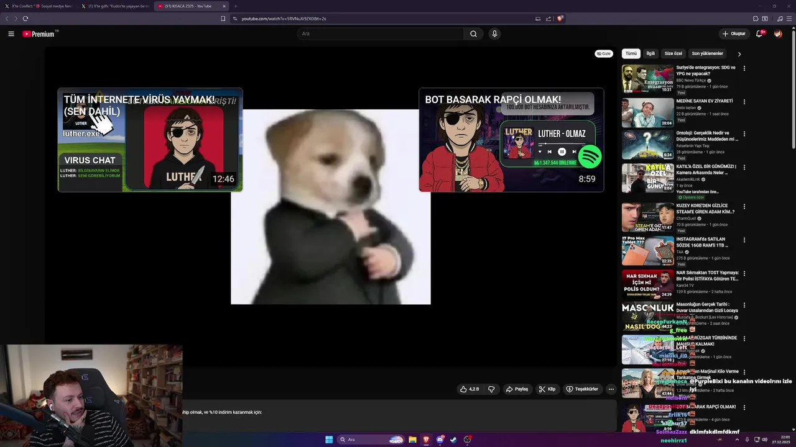Open OBS Studio from the taskbar

tap(468, 440)
